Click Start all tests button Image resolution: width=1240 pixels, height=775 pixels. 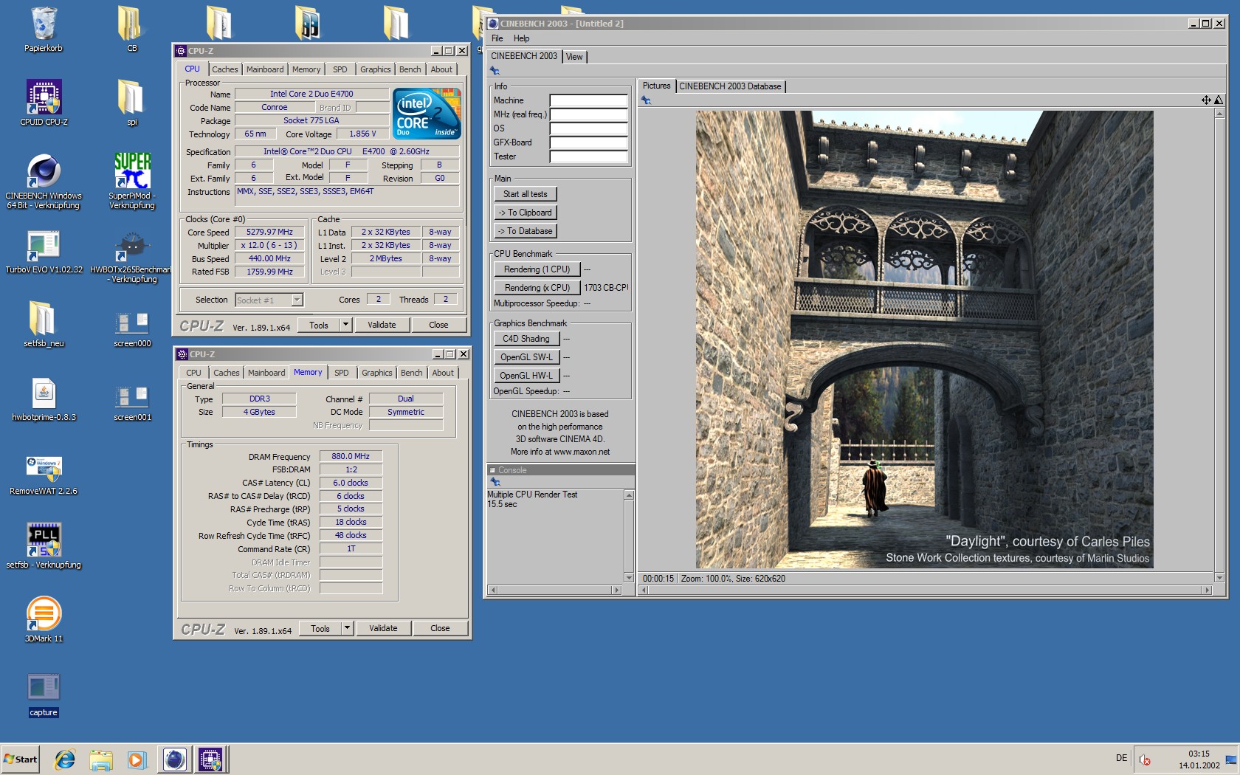tap(525, 194)
